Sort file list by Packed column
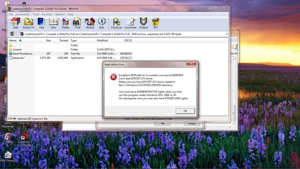This screenshot has width=300, height=169. [60, 40]
